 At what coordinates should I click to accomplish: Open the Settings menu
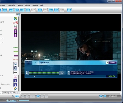(35, 5)
